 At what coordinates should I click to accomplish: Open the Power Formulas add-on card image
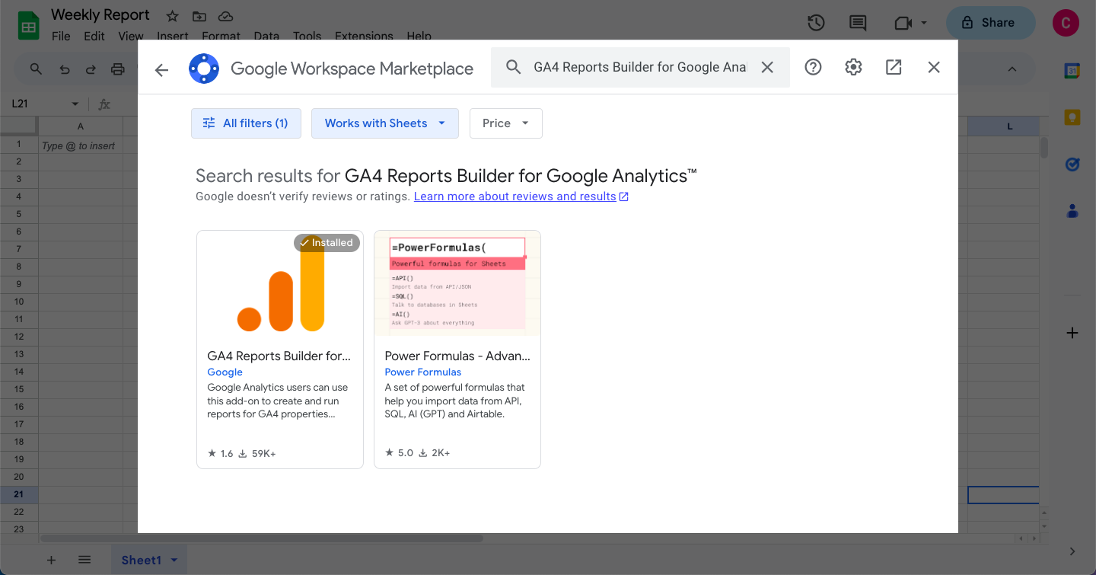point(457,283)
